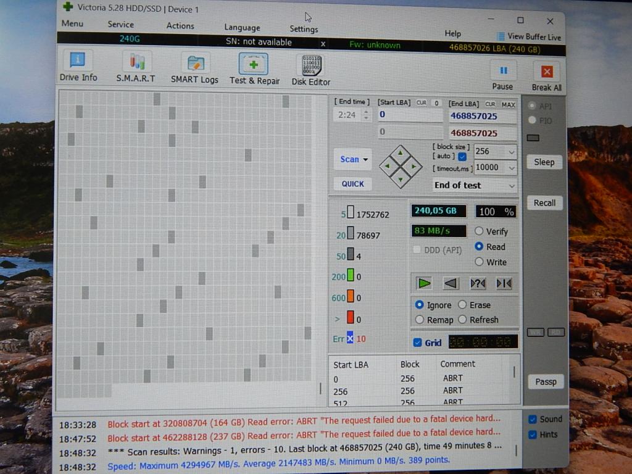Click the Victoria green cross app icon
The width and height of the screenshot is (632, 474).
pos(68,6)
